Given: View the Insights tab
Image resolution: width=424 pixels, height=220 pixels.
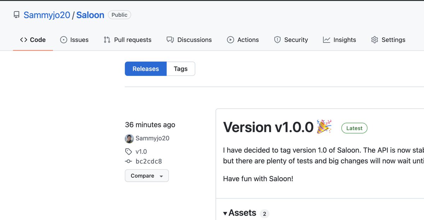Looking at the screenshot, I should point(339,40).
